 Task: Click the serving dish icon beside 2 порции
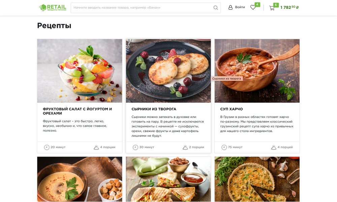tap(185, 147)
